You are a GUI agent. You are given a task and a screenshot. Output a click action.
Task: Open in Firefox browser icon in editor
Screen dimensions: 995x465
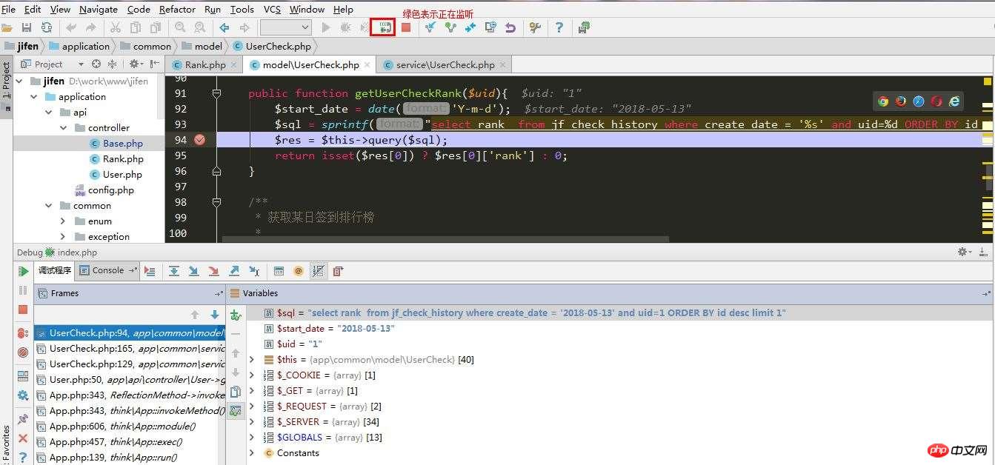(x=901, y=101)
